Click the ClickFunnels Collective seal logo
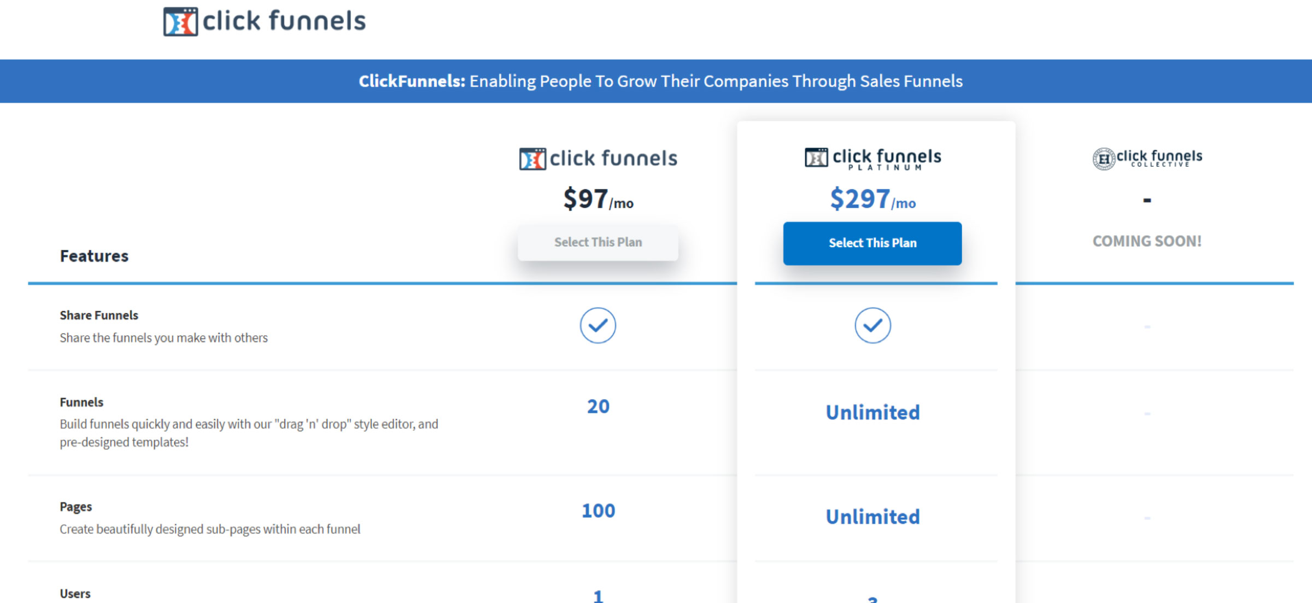 (x=1104, y=159)
